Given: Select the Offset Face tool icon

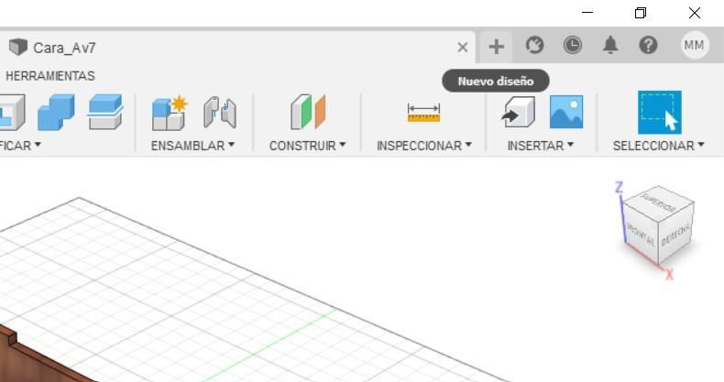Looking at the screenshot, I should (105, 112).
